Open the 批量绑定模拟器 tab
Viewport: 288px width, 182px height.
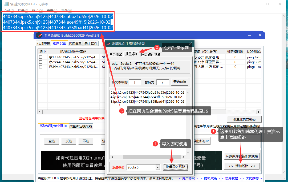(x=81, y=126)
